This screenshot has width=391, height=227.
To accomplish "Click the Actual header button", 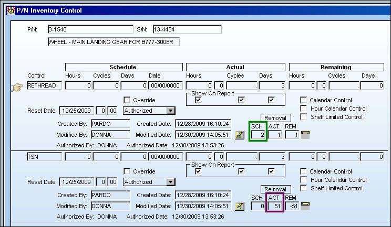I will point(235,67).
